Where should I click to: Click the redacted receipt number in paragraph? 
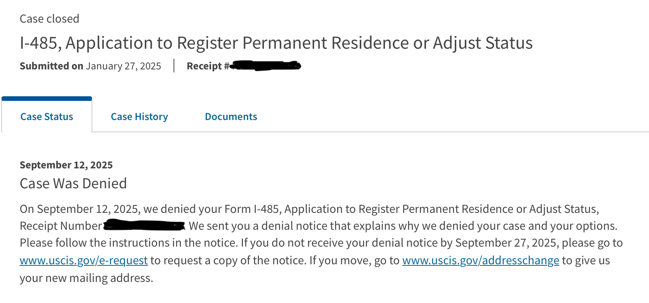click(x=144, y=226)
